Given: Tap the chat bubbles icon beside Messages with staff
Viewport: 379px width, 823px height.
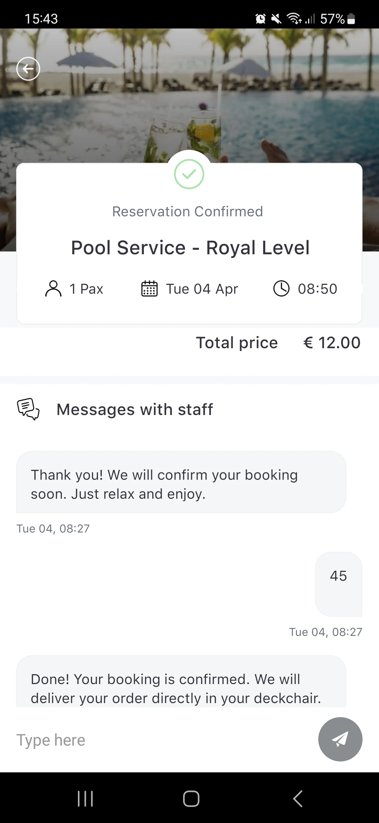Looking at the screenshot, I should click(x=28, y=409).
